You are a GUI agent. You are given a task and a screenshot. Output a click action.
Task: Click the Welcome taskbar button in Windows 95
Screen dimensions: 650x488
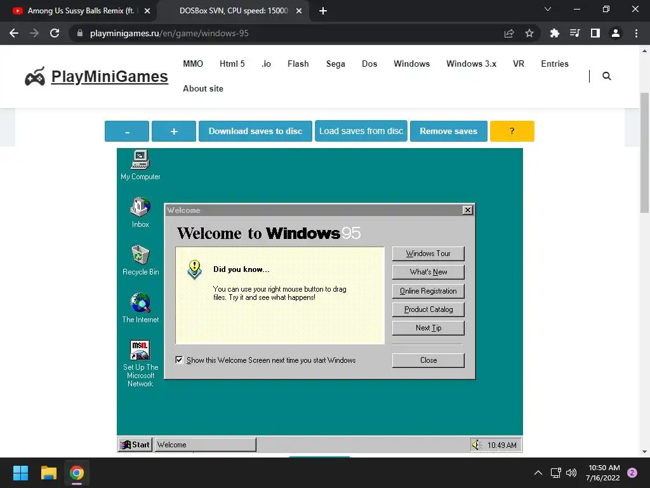click(206, 445)
